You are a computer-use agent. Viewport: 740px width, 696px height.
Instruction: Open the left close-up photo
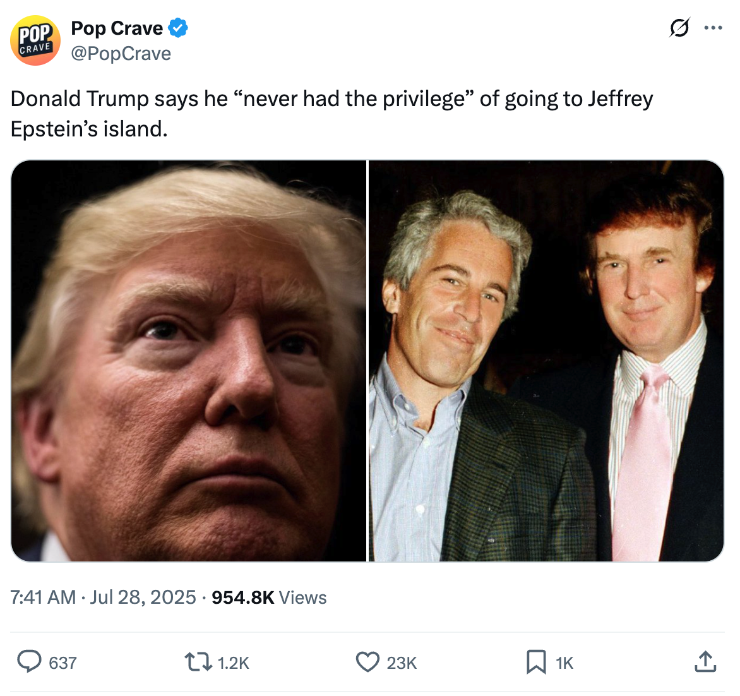pos(189,361)
